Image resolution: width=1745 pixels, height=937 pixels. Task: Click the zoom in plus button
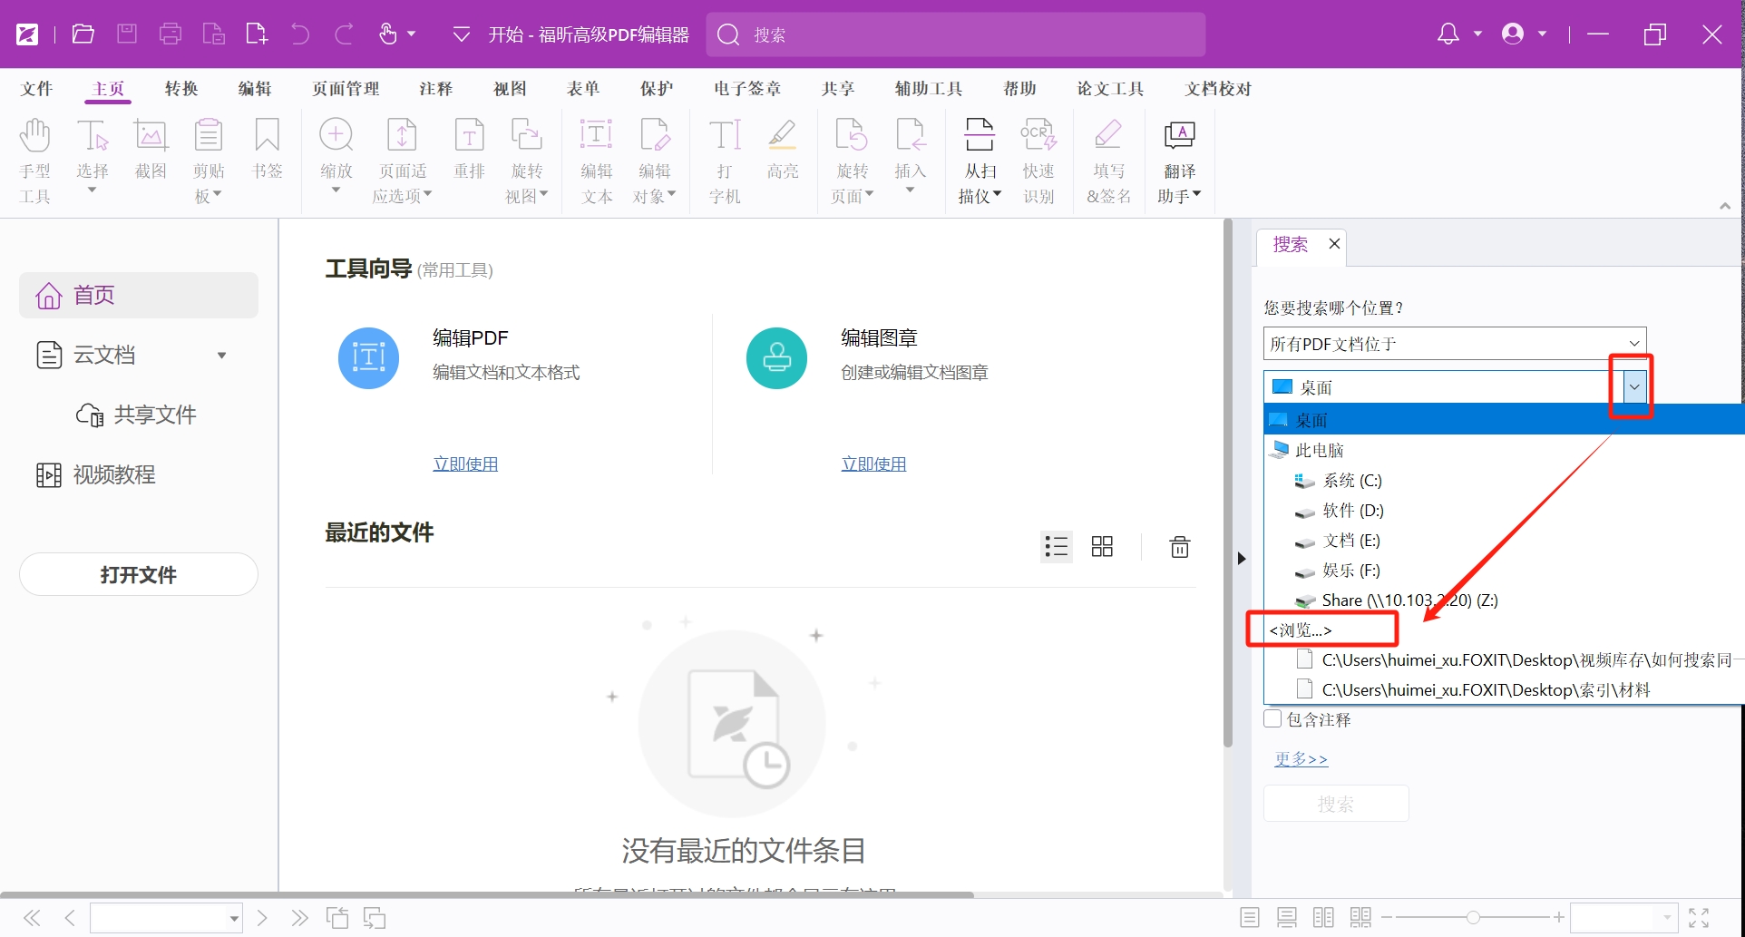point(1558,918)
